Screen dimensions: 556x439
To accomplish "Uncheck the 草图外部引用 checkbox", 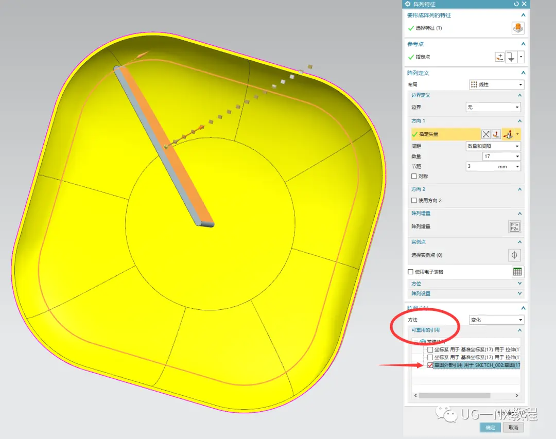I will coord(430,365).
